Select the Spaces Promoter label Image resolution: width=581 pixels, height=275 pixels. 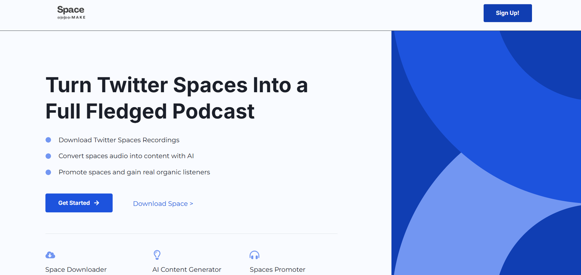[277, 270]
